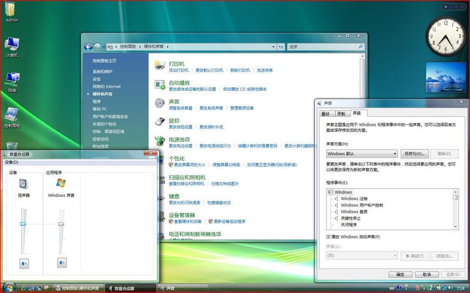Click 另存为(V)... button
470x293 pixels.
click(x=415, y=154)
